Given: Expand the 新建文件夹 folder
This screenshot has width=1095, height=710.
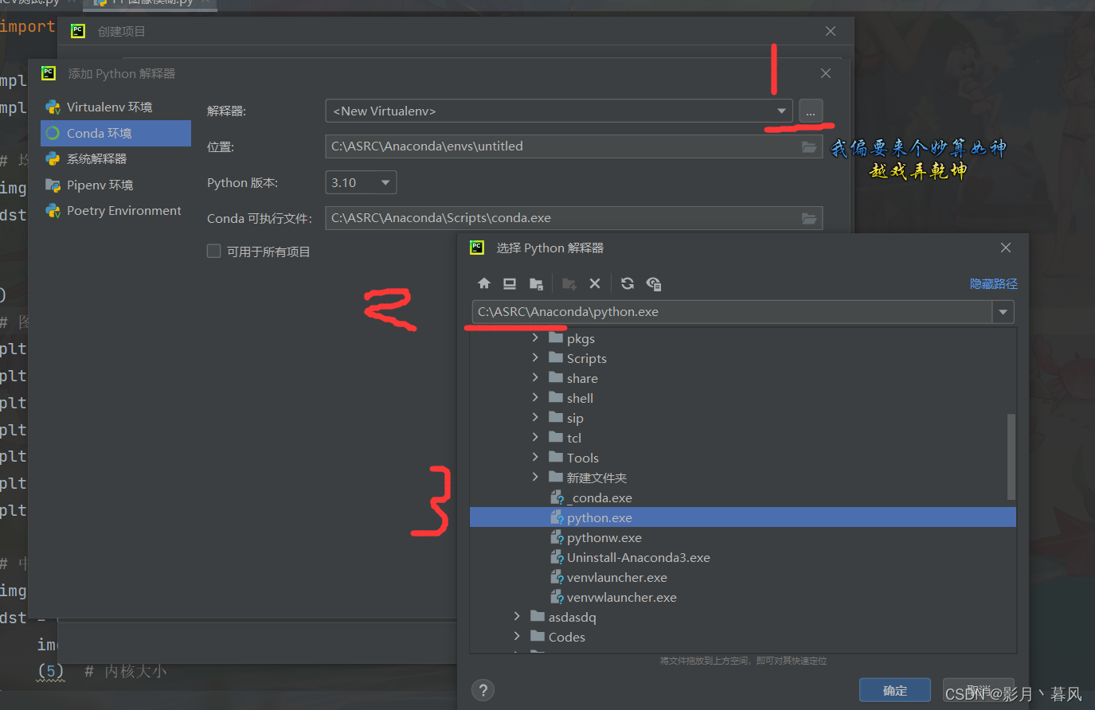Looking at the screenshot, I should 535,478.
